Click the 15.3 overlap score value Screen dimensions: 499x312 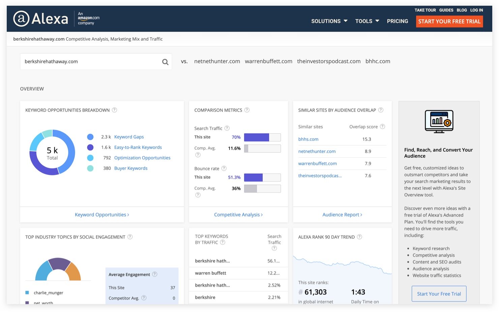(366, 139)
